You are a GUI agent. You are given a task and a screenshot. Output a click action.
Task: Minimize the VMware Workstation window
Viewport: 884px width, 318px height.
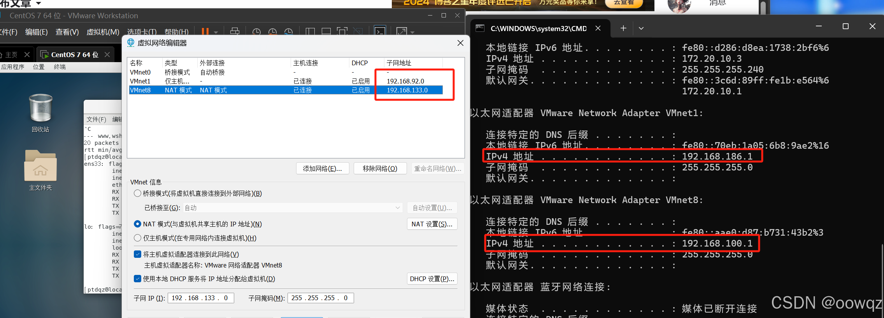click(430, 16)
